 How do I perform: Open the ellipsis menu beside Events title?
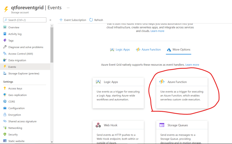tap(68, 8)
